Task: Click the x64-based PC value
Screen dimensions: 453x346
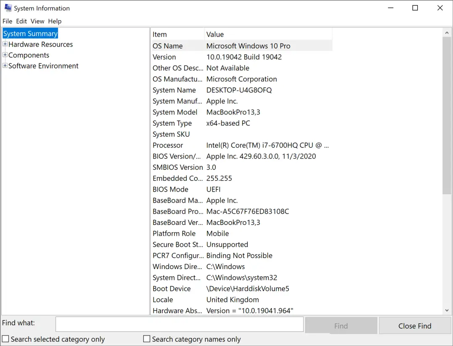Action: pos(228,123)
